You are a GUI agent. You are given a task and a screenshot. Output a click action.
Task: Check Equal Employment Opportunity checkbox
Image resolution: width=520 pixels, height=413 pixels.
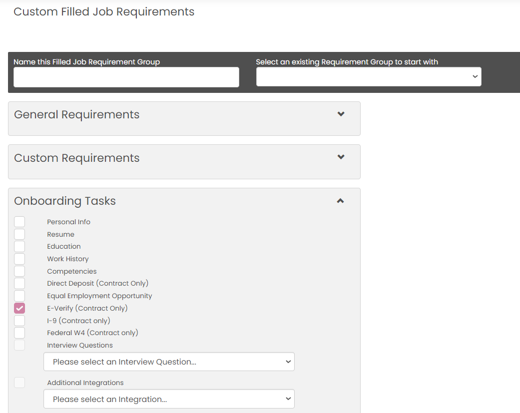pos(19,296)
